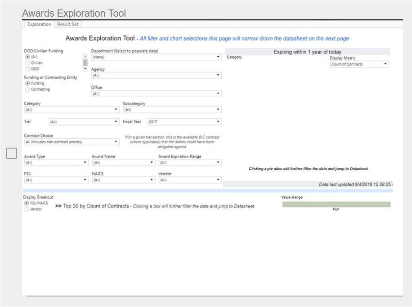412x307 pixels.
Task: Open the Department dropdown
Action: pyautogui.click(x=156, y=57)
